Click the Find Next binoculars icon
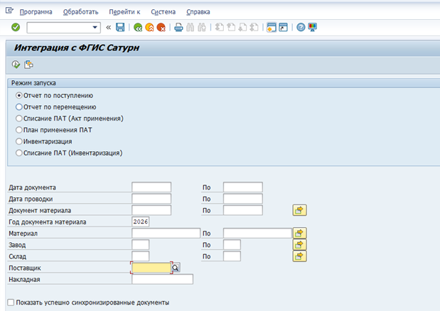Image resolution: width=440 pixels, height=311 pixels. (x=202, y=27)
